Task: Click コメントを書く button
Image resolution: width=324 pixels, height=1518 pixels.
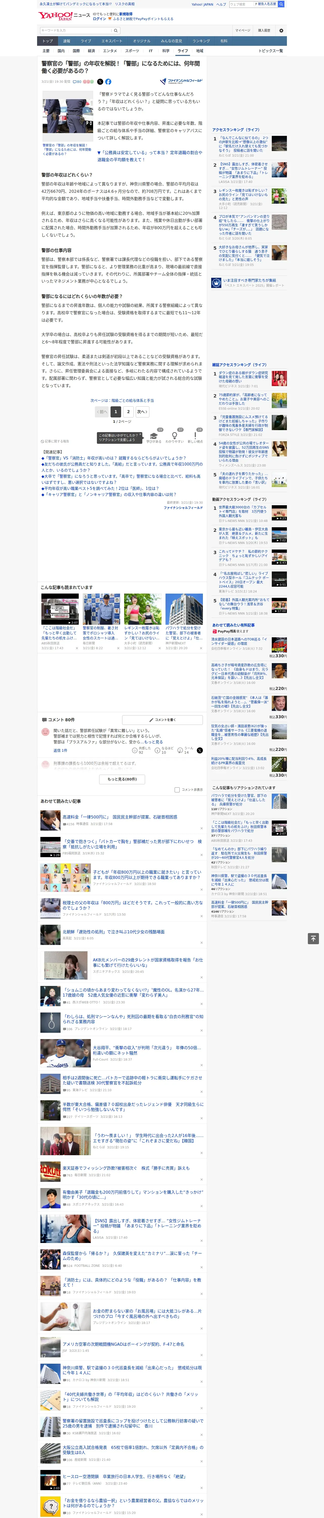Action: 163,720
